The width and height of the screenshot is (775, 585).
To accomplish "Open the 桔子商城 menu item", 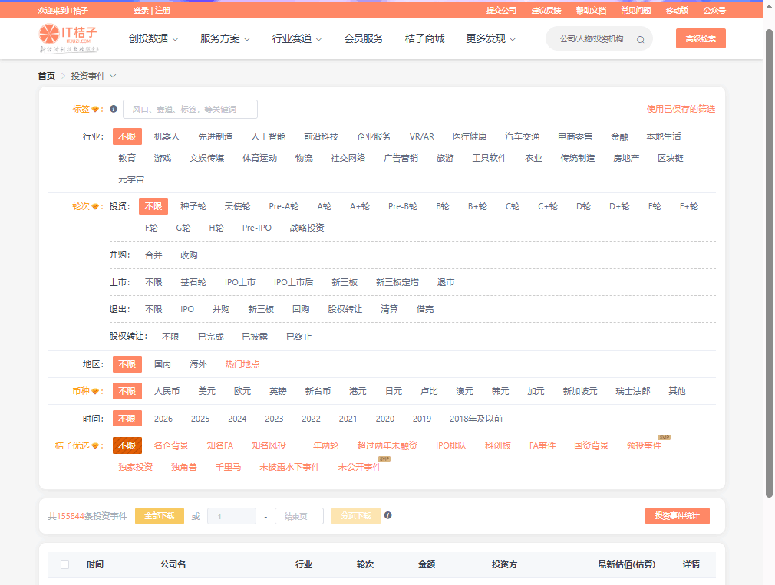I will click(424, 38).
